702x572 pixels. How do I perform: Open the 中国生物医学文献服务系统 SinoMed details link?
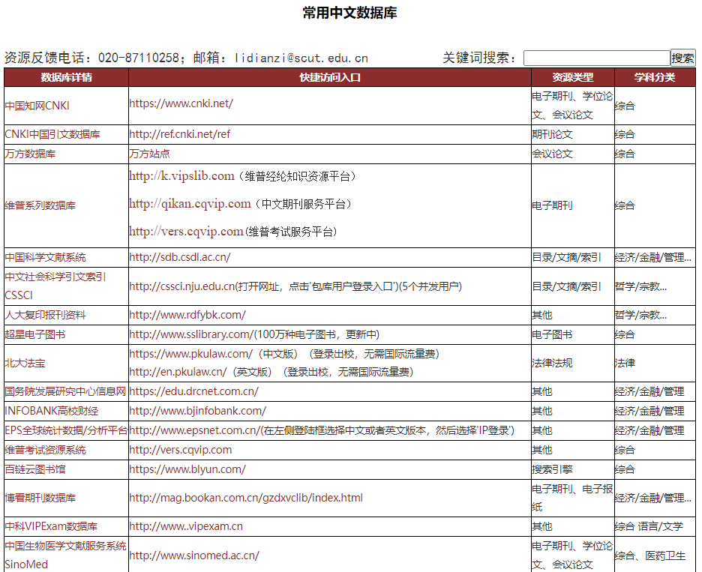[66, 556]
